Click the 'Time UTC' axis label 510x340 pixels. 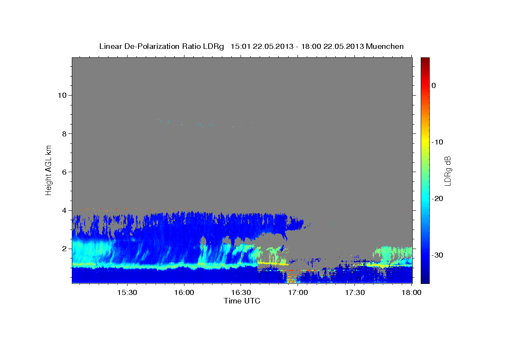242,301
